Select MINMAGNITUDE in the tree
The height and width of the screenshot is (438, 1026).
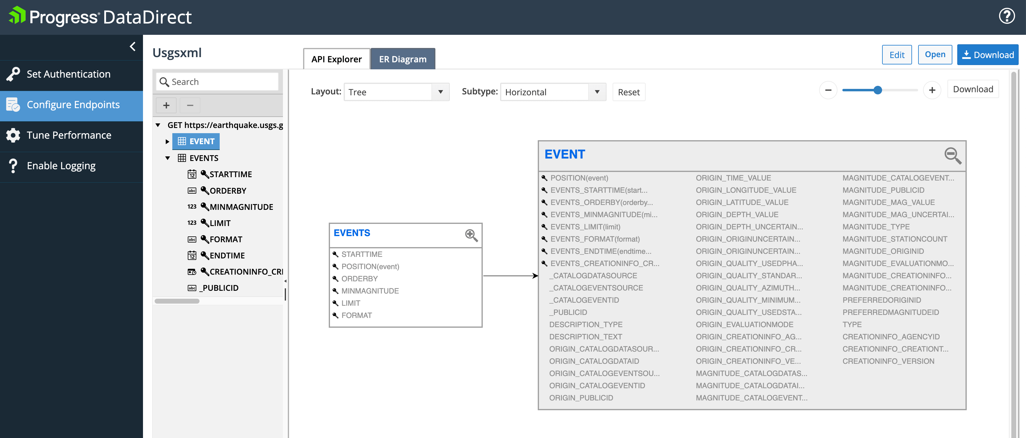[x=241, y=207]
